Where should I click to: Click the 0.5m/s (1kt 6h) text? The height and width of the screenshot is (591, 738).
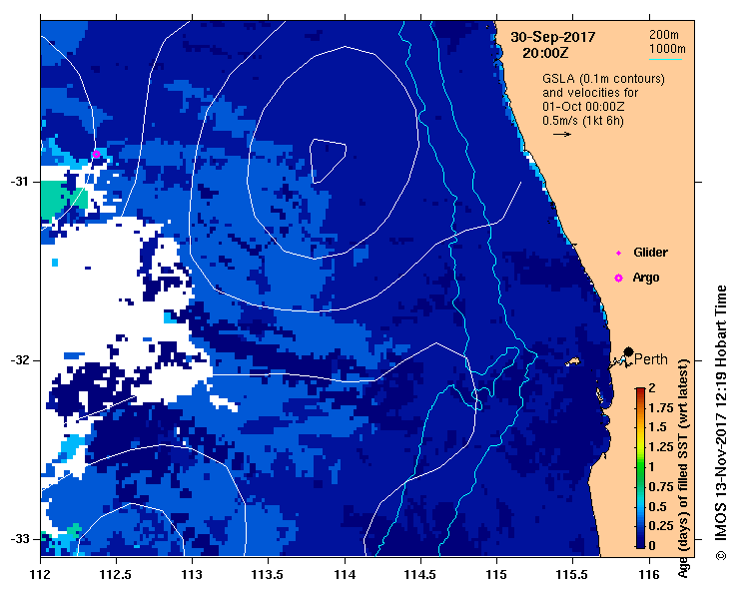pos(582,121)
